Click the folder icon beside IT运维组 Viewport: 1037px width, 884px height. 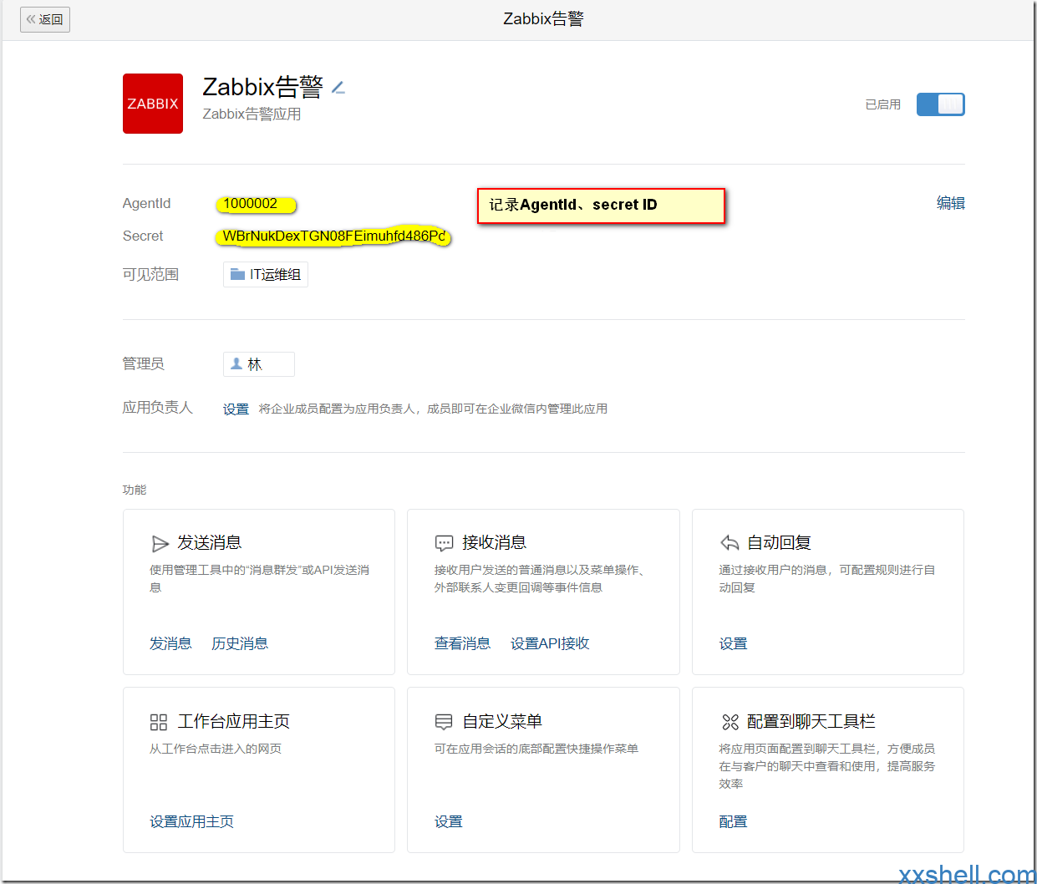tap(238, 274)
